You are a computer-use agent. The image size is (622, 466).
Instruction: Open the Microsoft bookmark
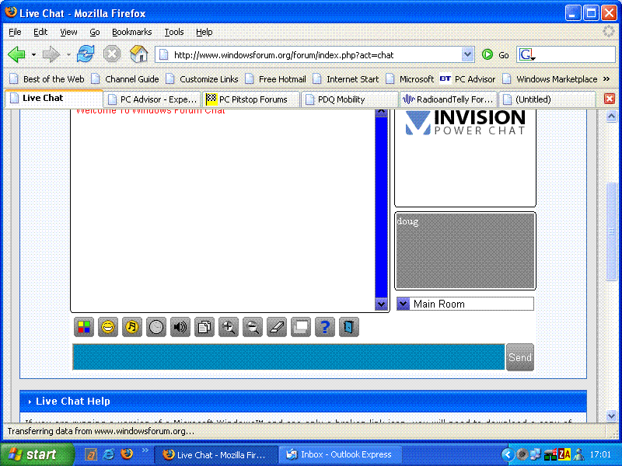point(411,79)
